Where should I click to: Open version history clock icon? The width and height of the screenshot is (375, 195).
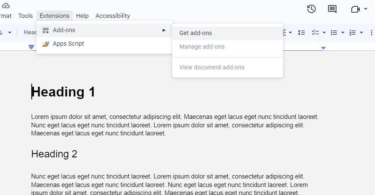point(312,9)
